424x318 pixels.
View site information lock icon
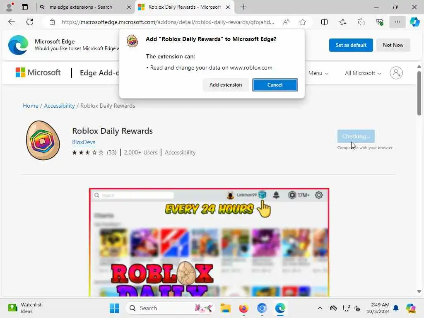[52, 22]
